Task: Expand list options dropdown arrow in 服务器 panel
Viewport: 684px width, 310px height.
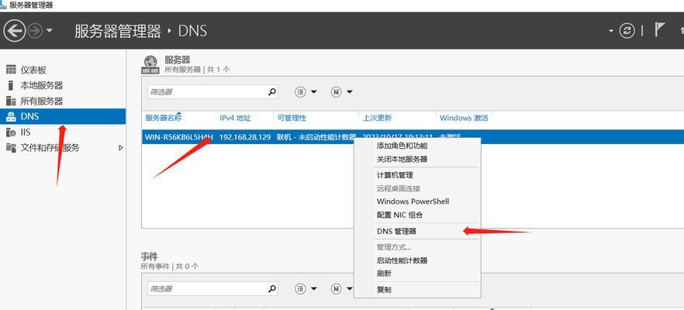Action: click(313, 92)
